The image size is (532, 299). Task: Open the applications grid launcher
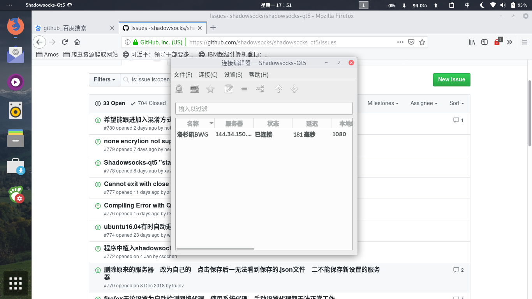(x=16, y=283)
